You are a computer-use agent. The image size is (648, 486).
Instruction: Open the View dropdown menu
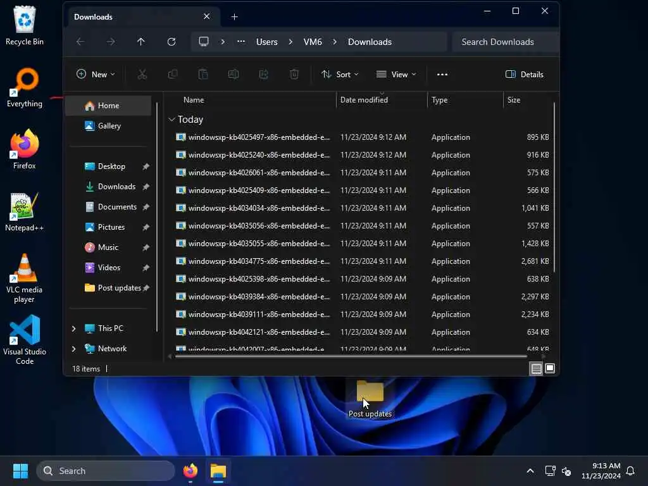(x=396, y=75)
